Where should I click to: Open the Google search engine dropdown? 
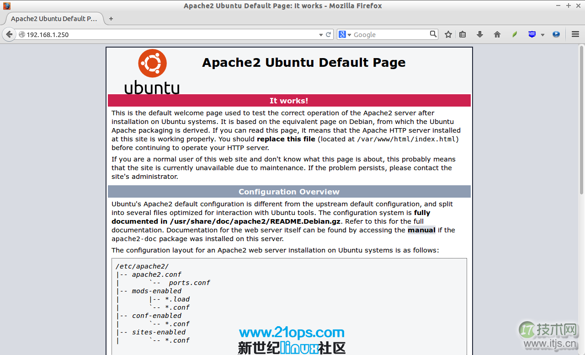click(x=347, y=34)
